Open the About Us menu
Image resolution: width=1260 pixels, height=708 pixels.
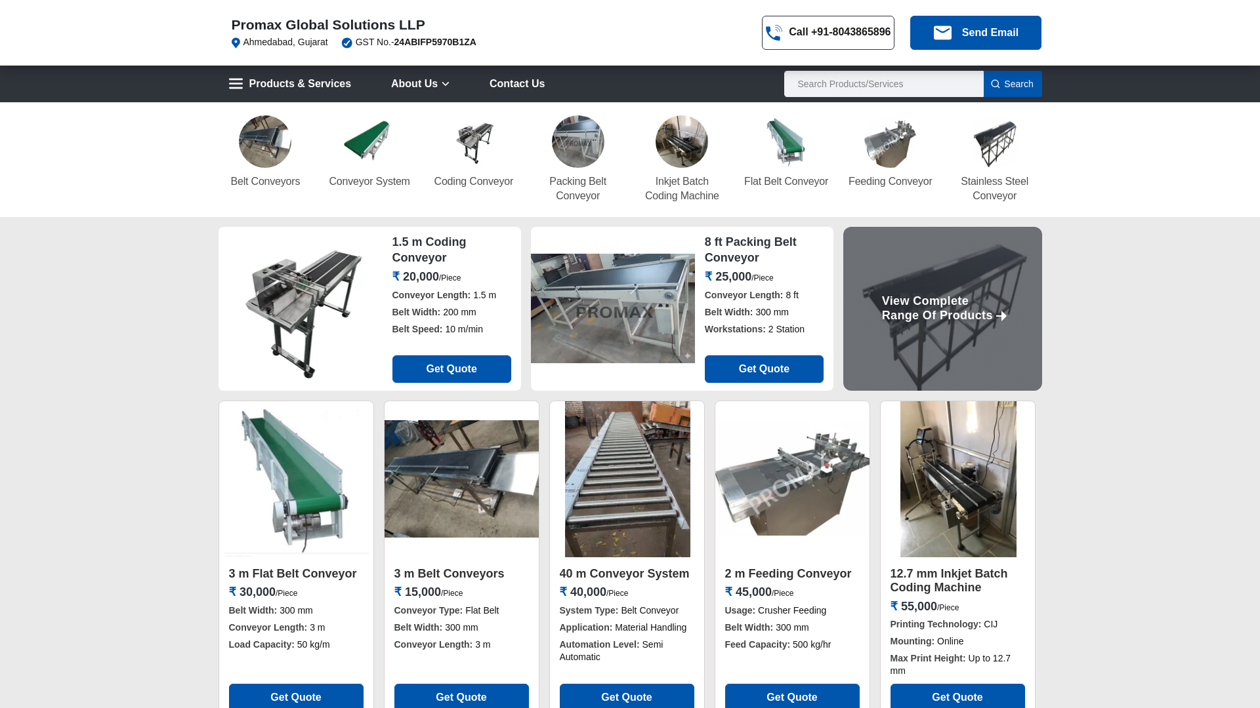420,84
